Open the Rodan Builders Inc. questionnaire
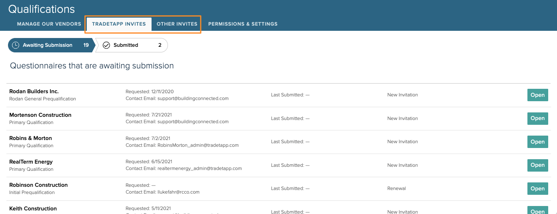 (537, 95)
